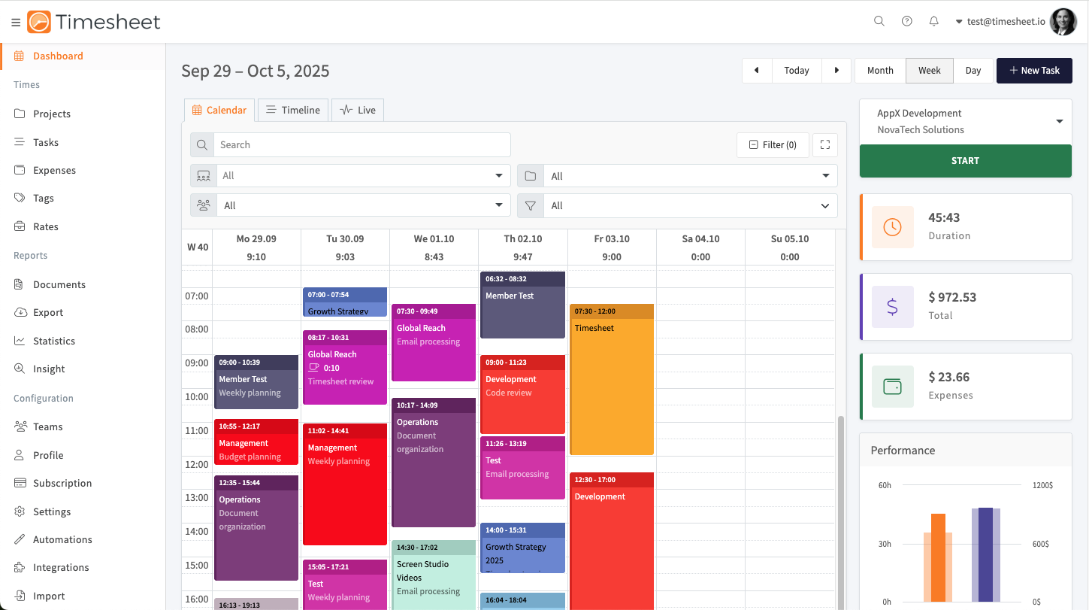Screen dimensions: 1089x610
Task: Click the calendar search input field
Action: coord(361,144)
